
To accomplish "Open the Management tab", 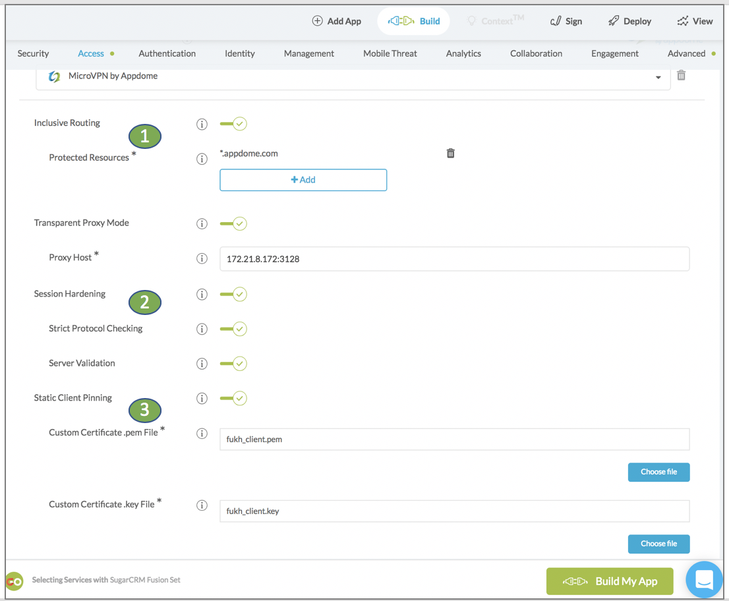I will [308, 53].
